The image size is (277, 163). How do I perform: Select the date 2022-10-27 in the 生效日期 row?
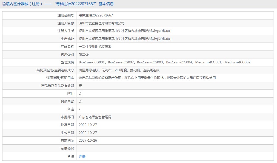click(x=88, y=133)
